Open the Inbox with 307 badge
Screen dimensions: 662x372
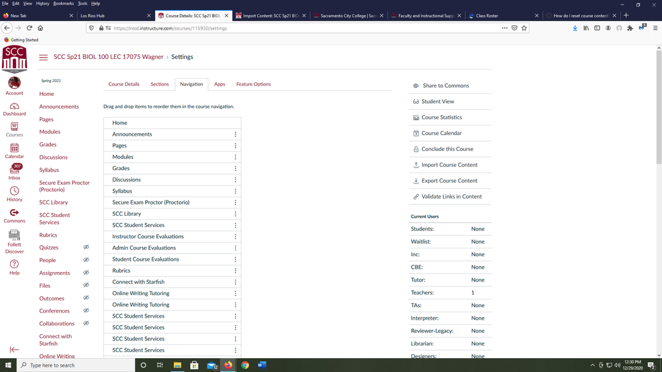(x=15, y=172)
